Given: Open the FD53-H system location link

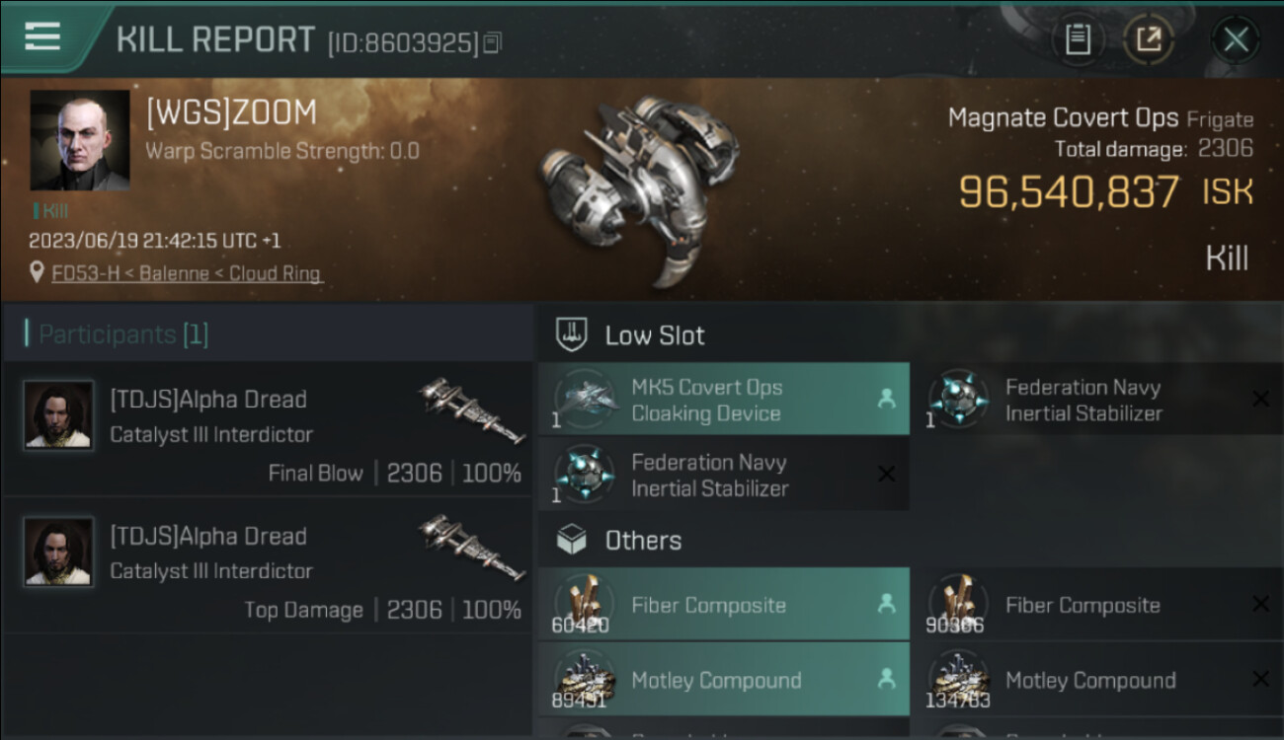Looking at the screenshot, I should (188, 273).
